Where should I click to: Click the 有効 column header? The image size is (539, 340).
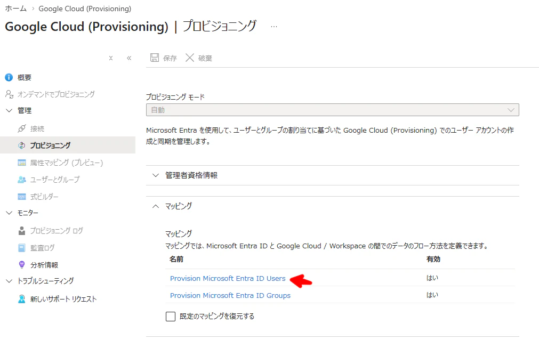pos(433,259)
